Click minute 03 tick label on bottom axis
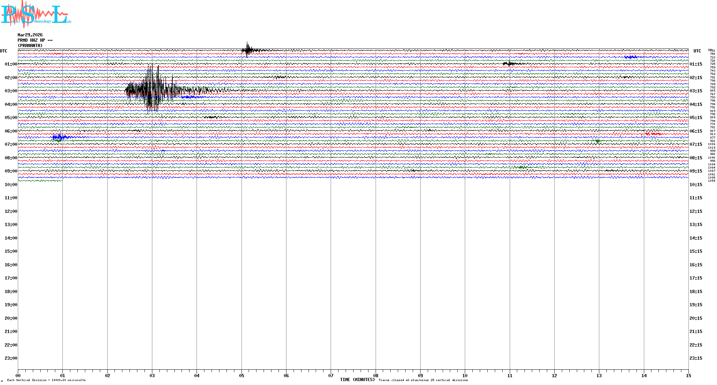717x385 pixels. pyautogui.click(x=152, y=375)
